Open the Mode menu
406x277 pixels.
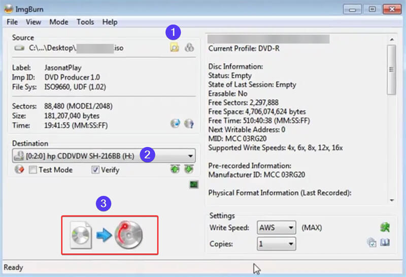[x=59, y=22]
